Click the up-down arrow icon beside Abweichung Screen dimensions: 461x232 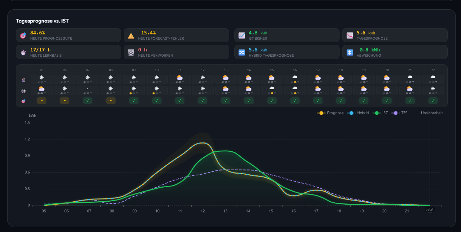350,53
